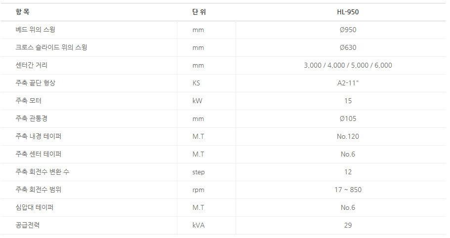This screenshot has width=450, height=238.
Task: Click the step unit cell
Action: [x=198, y=172]
